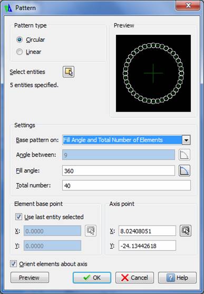
Task: Toggle Use last entity selected checkbox
Action: coord(18,217)
